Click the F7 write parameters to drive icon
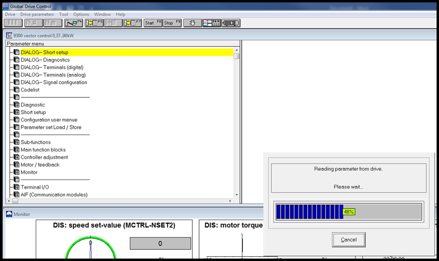Image resolution: width=439 pixels, height=261 pixels. pyautogui.click(x=132, y=23)
